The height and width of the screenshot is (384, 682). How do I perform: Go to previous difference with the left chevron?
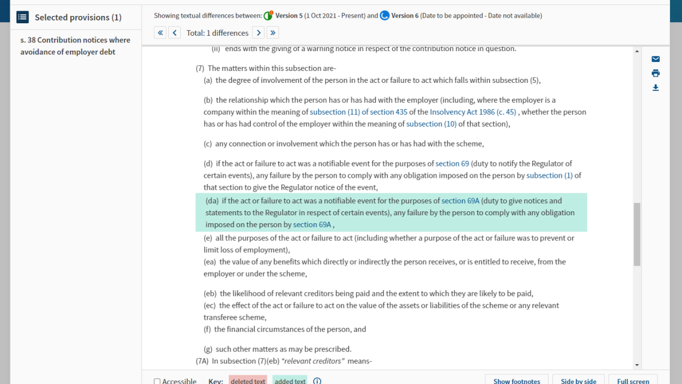click(174, 32)
